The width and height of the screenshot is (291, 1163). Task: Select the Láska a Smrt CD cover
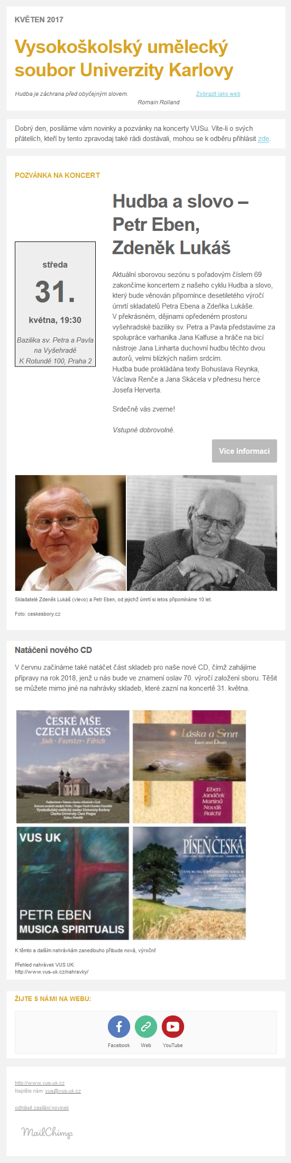tap(189, 766)
